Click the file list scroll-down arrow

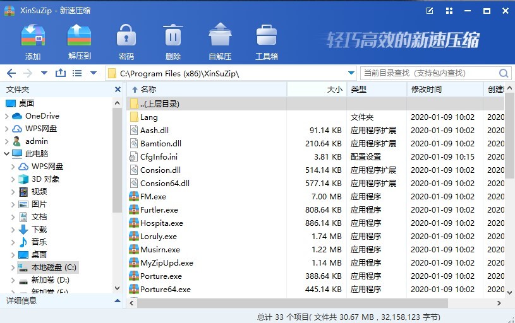[x=509, y=292]
